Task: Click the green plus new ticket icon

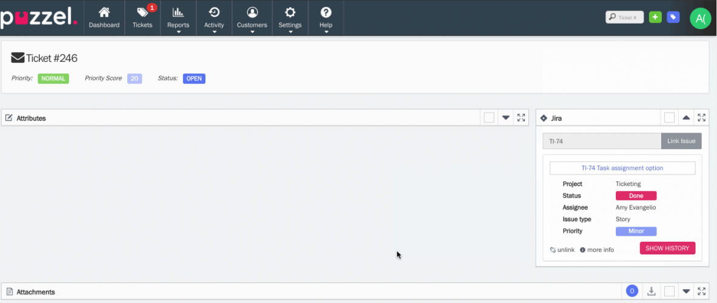Action: (655, 18)
